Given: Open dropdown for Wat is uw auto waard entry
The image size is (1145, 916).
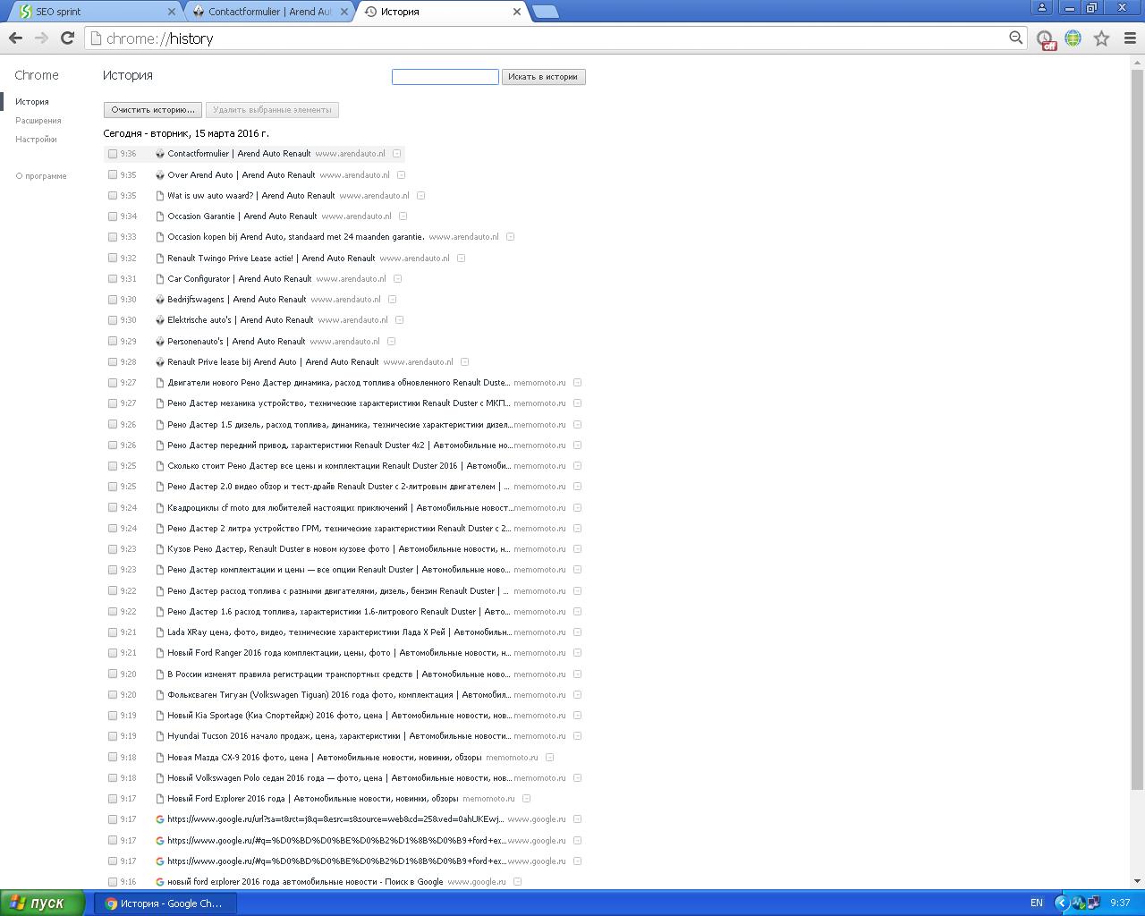Looking at the screenshot, I should click(x=420, y=196).
